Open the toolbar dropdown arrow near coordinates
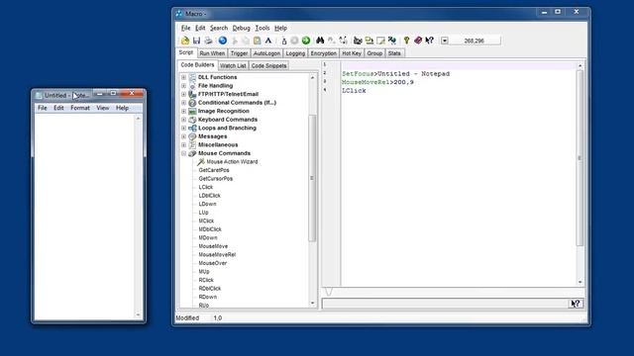The image size is (634, 356). 445,41
